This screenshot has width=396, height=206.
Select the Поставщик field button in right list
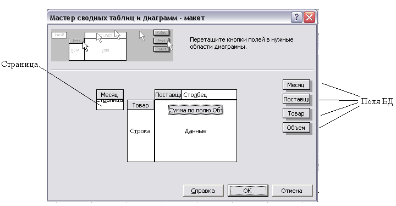(x=296, y=99)
